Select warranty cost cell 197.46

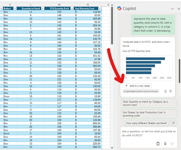(x=88, y=130)
